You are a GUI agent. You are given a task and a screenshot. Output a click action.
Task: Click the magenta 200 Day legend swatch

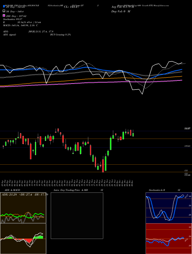(x=4, y=15)
